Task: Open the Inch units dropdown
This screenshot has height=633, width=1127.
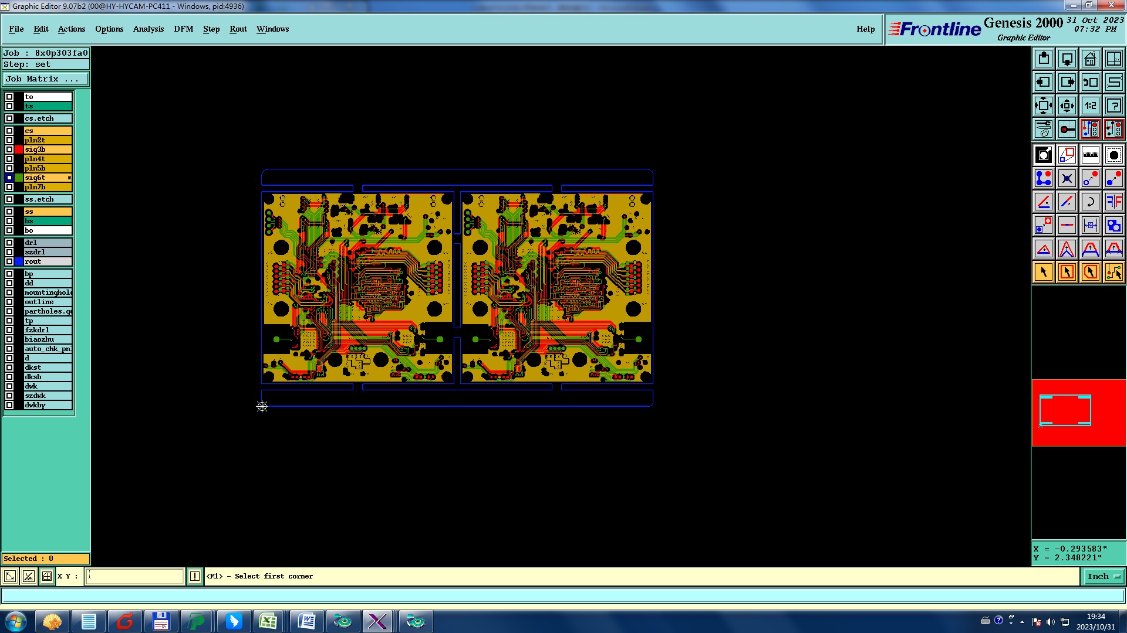Action: 1103,576
